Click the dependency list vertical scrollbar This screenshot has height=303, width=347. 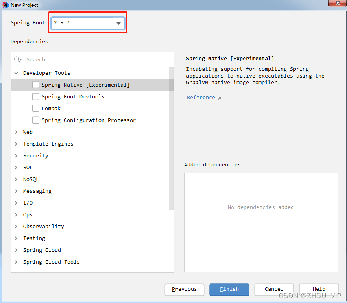[x=171, y=139]
